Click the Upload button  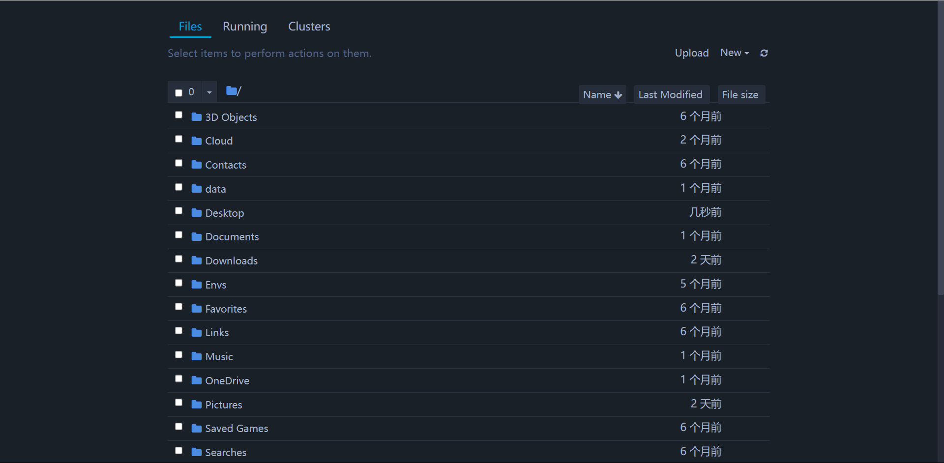click(691, 53)
